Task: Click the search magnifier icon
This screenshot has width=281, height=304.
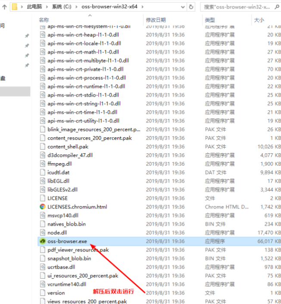Action: pyautogui.click(x=277, y=7)
